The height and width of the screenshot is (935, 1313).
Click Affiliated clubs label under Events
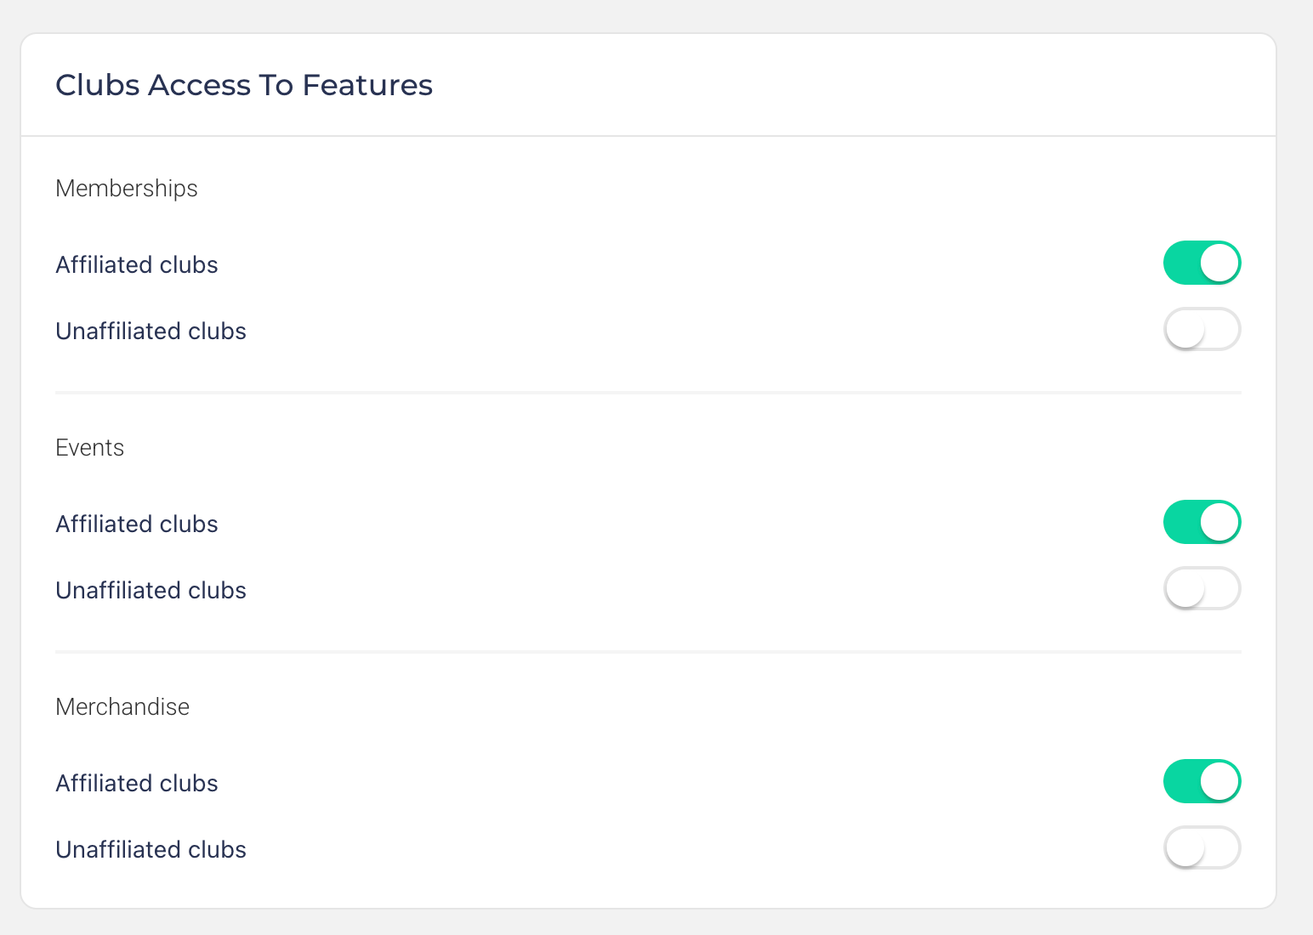(137, 524)
